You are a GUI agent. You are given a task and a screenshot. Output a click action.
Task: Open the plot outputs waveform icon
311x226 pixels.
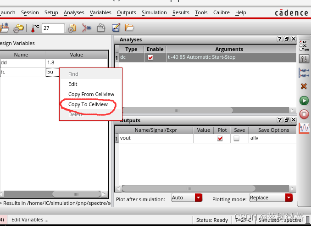[304, 128]
